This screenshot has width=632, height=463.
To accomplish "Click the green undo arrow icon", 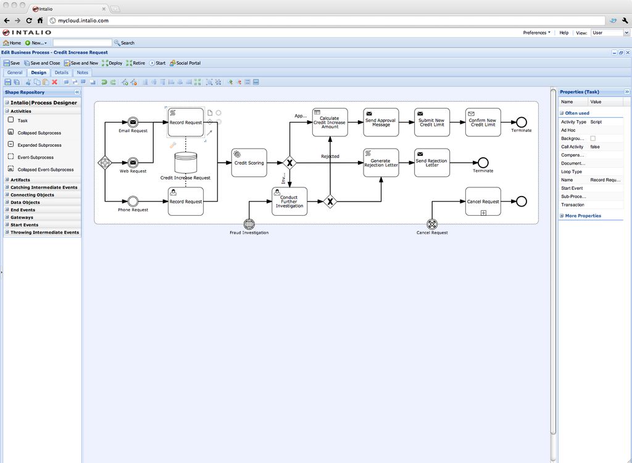I will (104, 82).
